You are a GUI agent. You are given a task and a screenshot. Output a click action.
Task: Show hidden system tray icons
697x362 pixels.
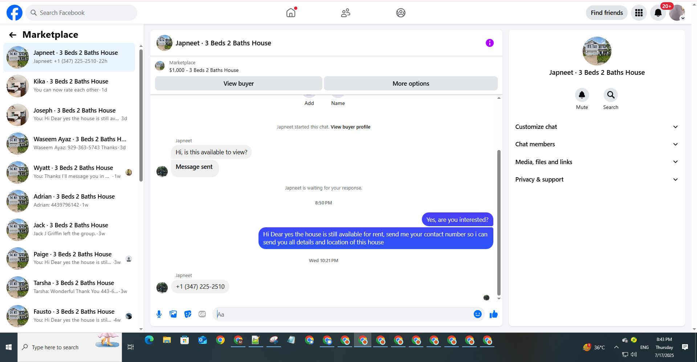pyautogui.click(x=616, y=347)
